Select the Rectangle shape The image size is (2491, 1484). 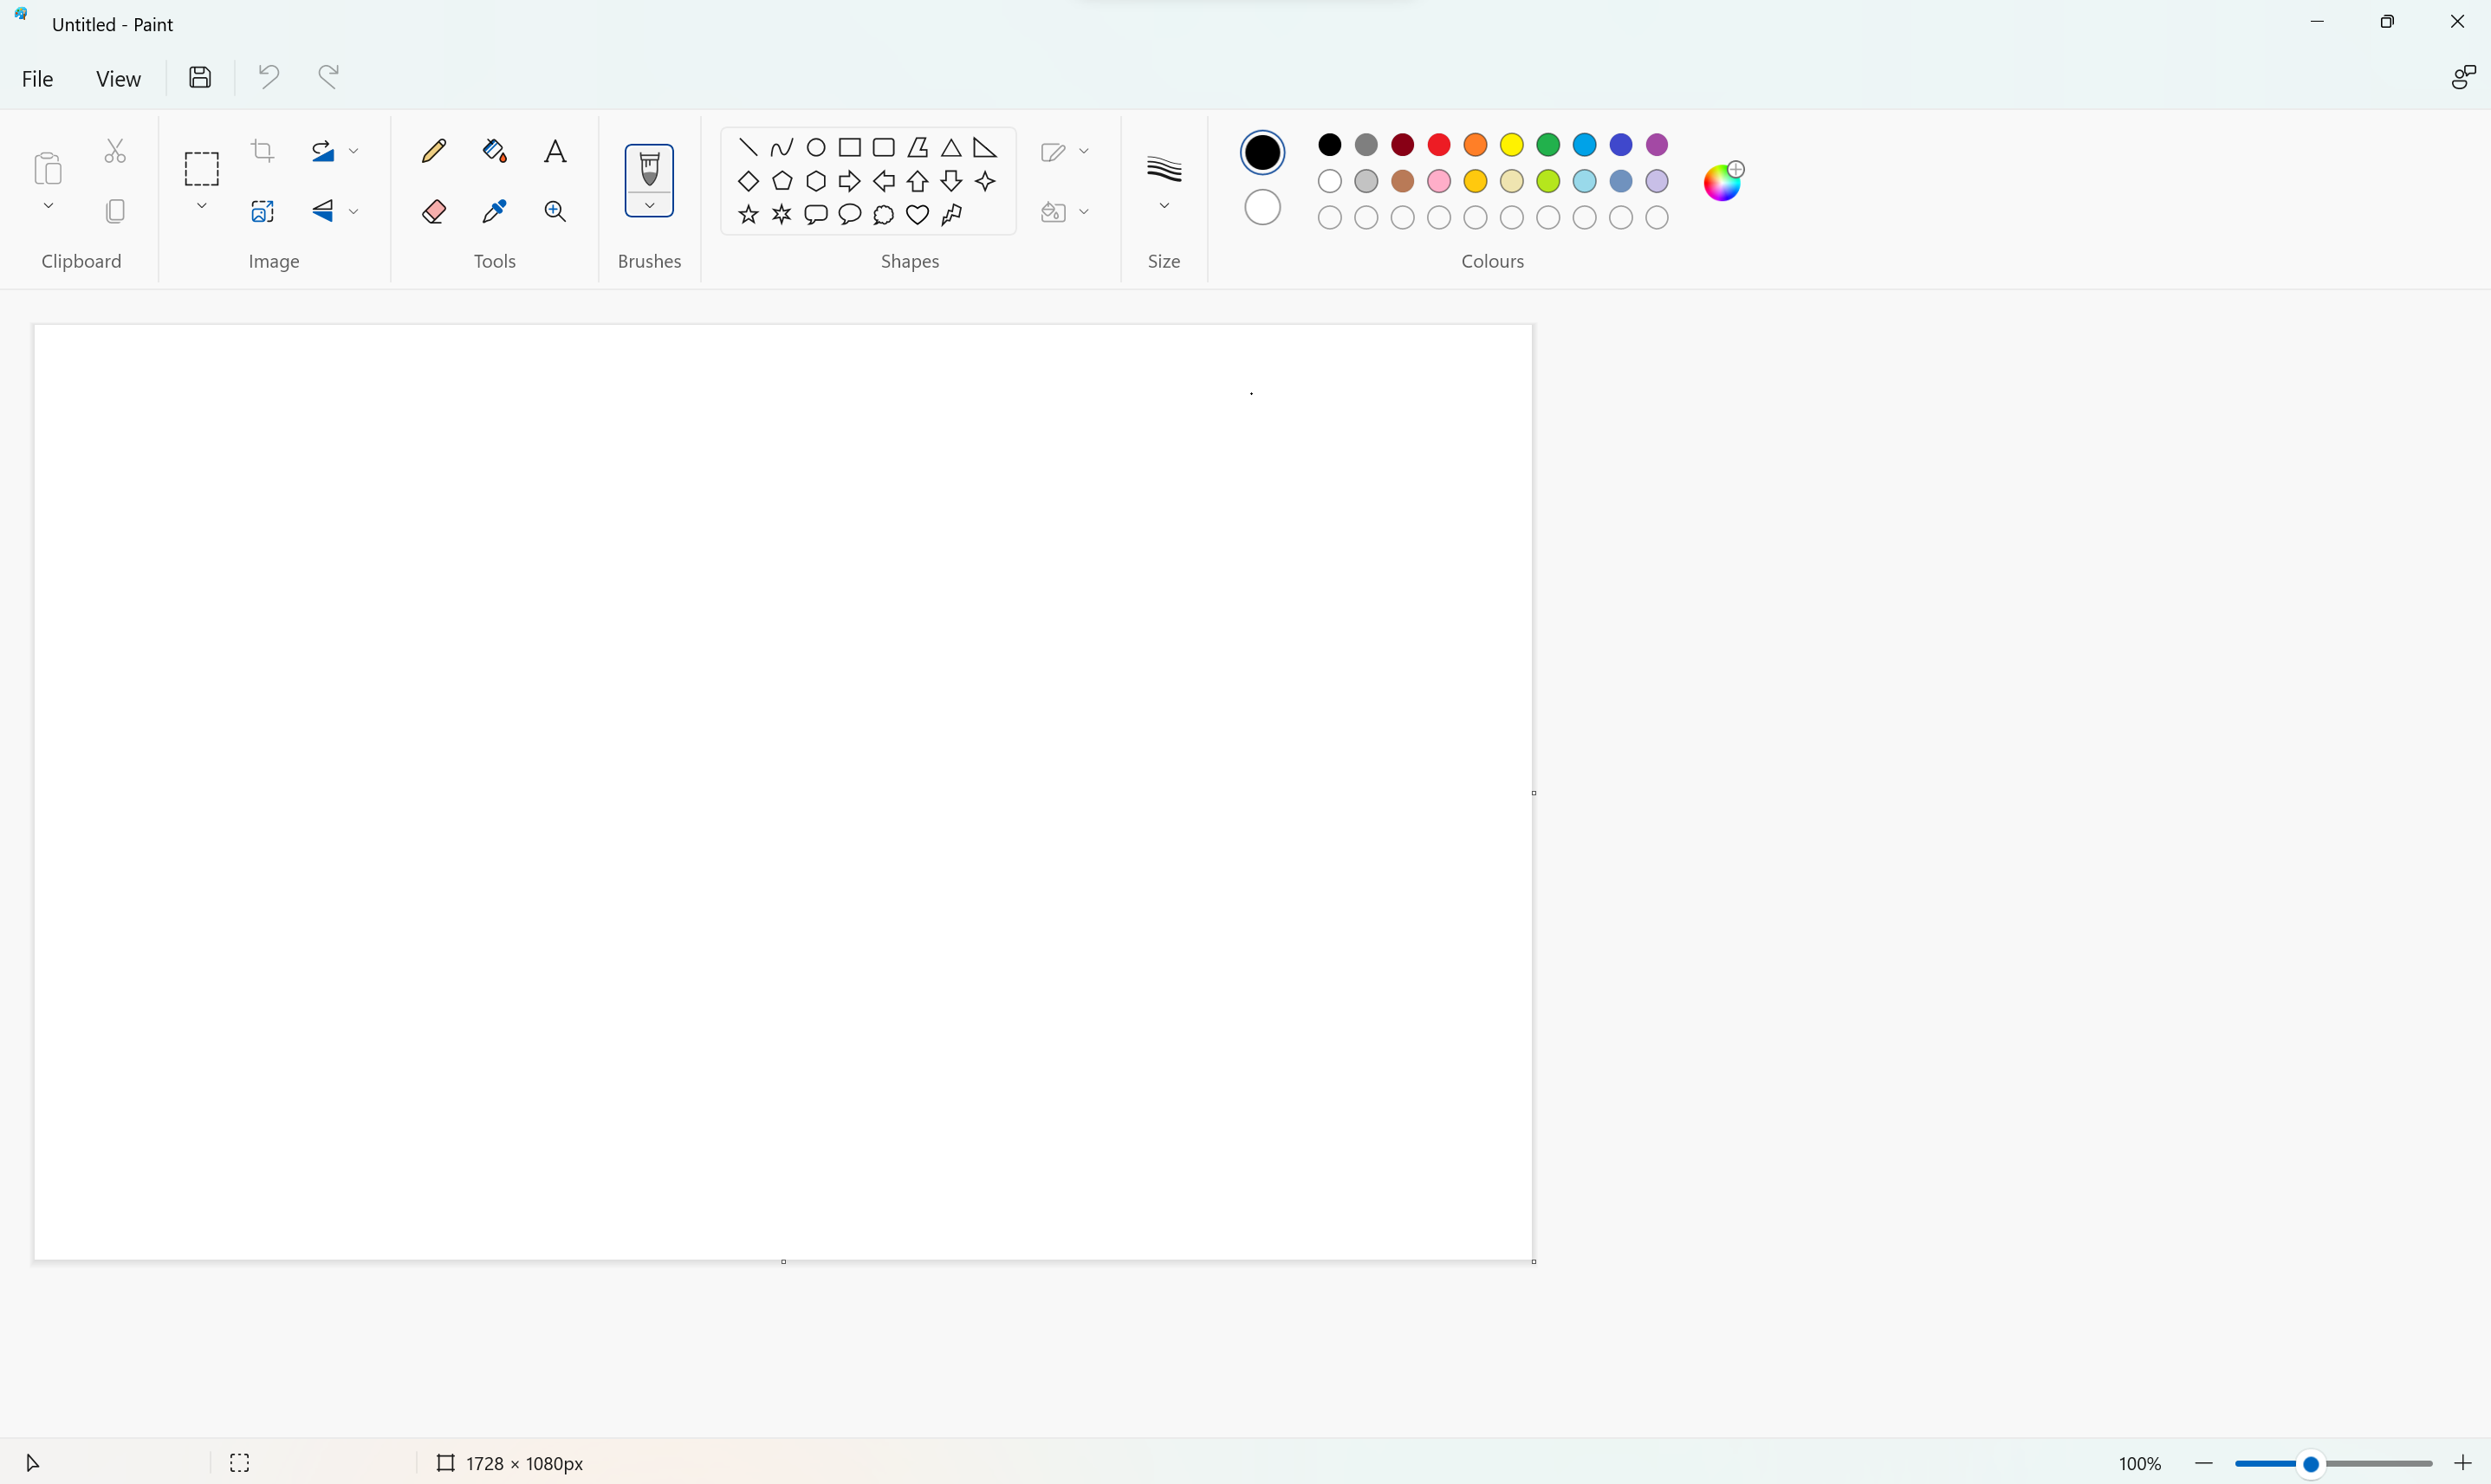[850, 148]
